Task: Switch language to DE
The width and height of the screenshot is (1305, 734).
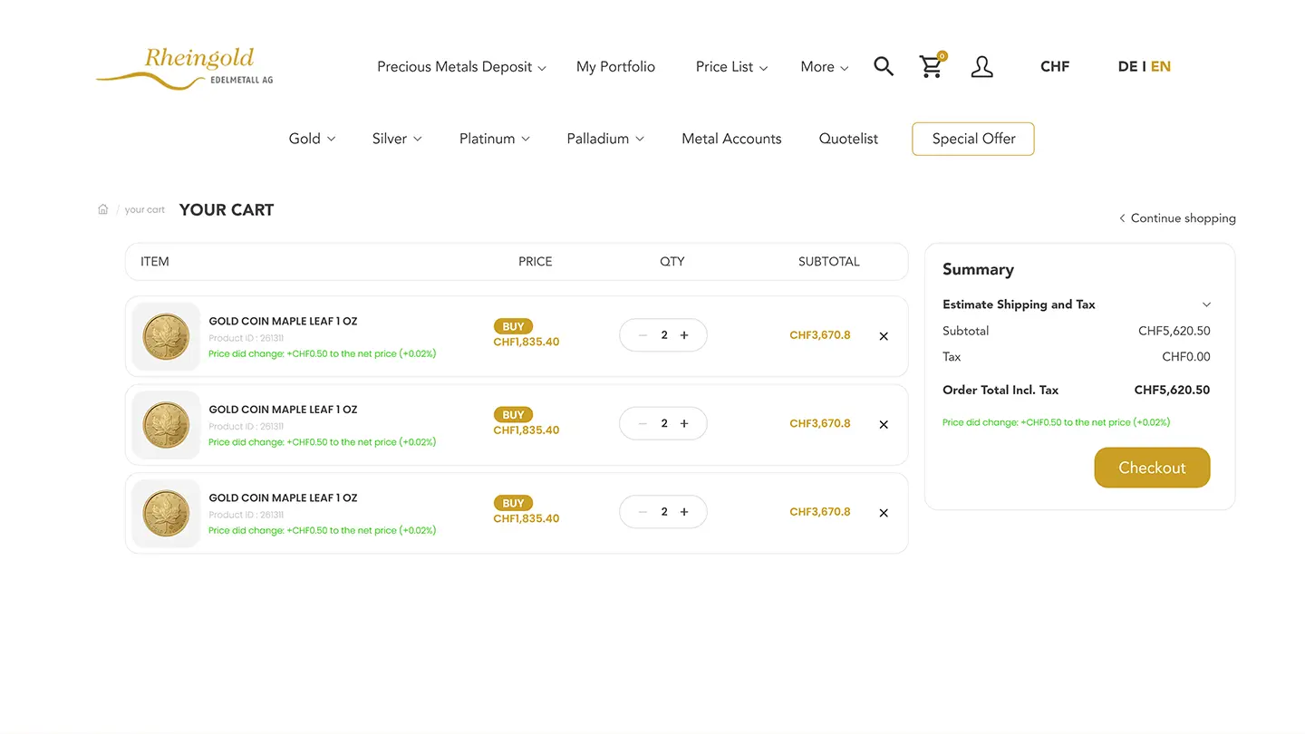Action: [x=1127, y=67]
